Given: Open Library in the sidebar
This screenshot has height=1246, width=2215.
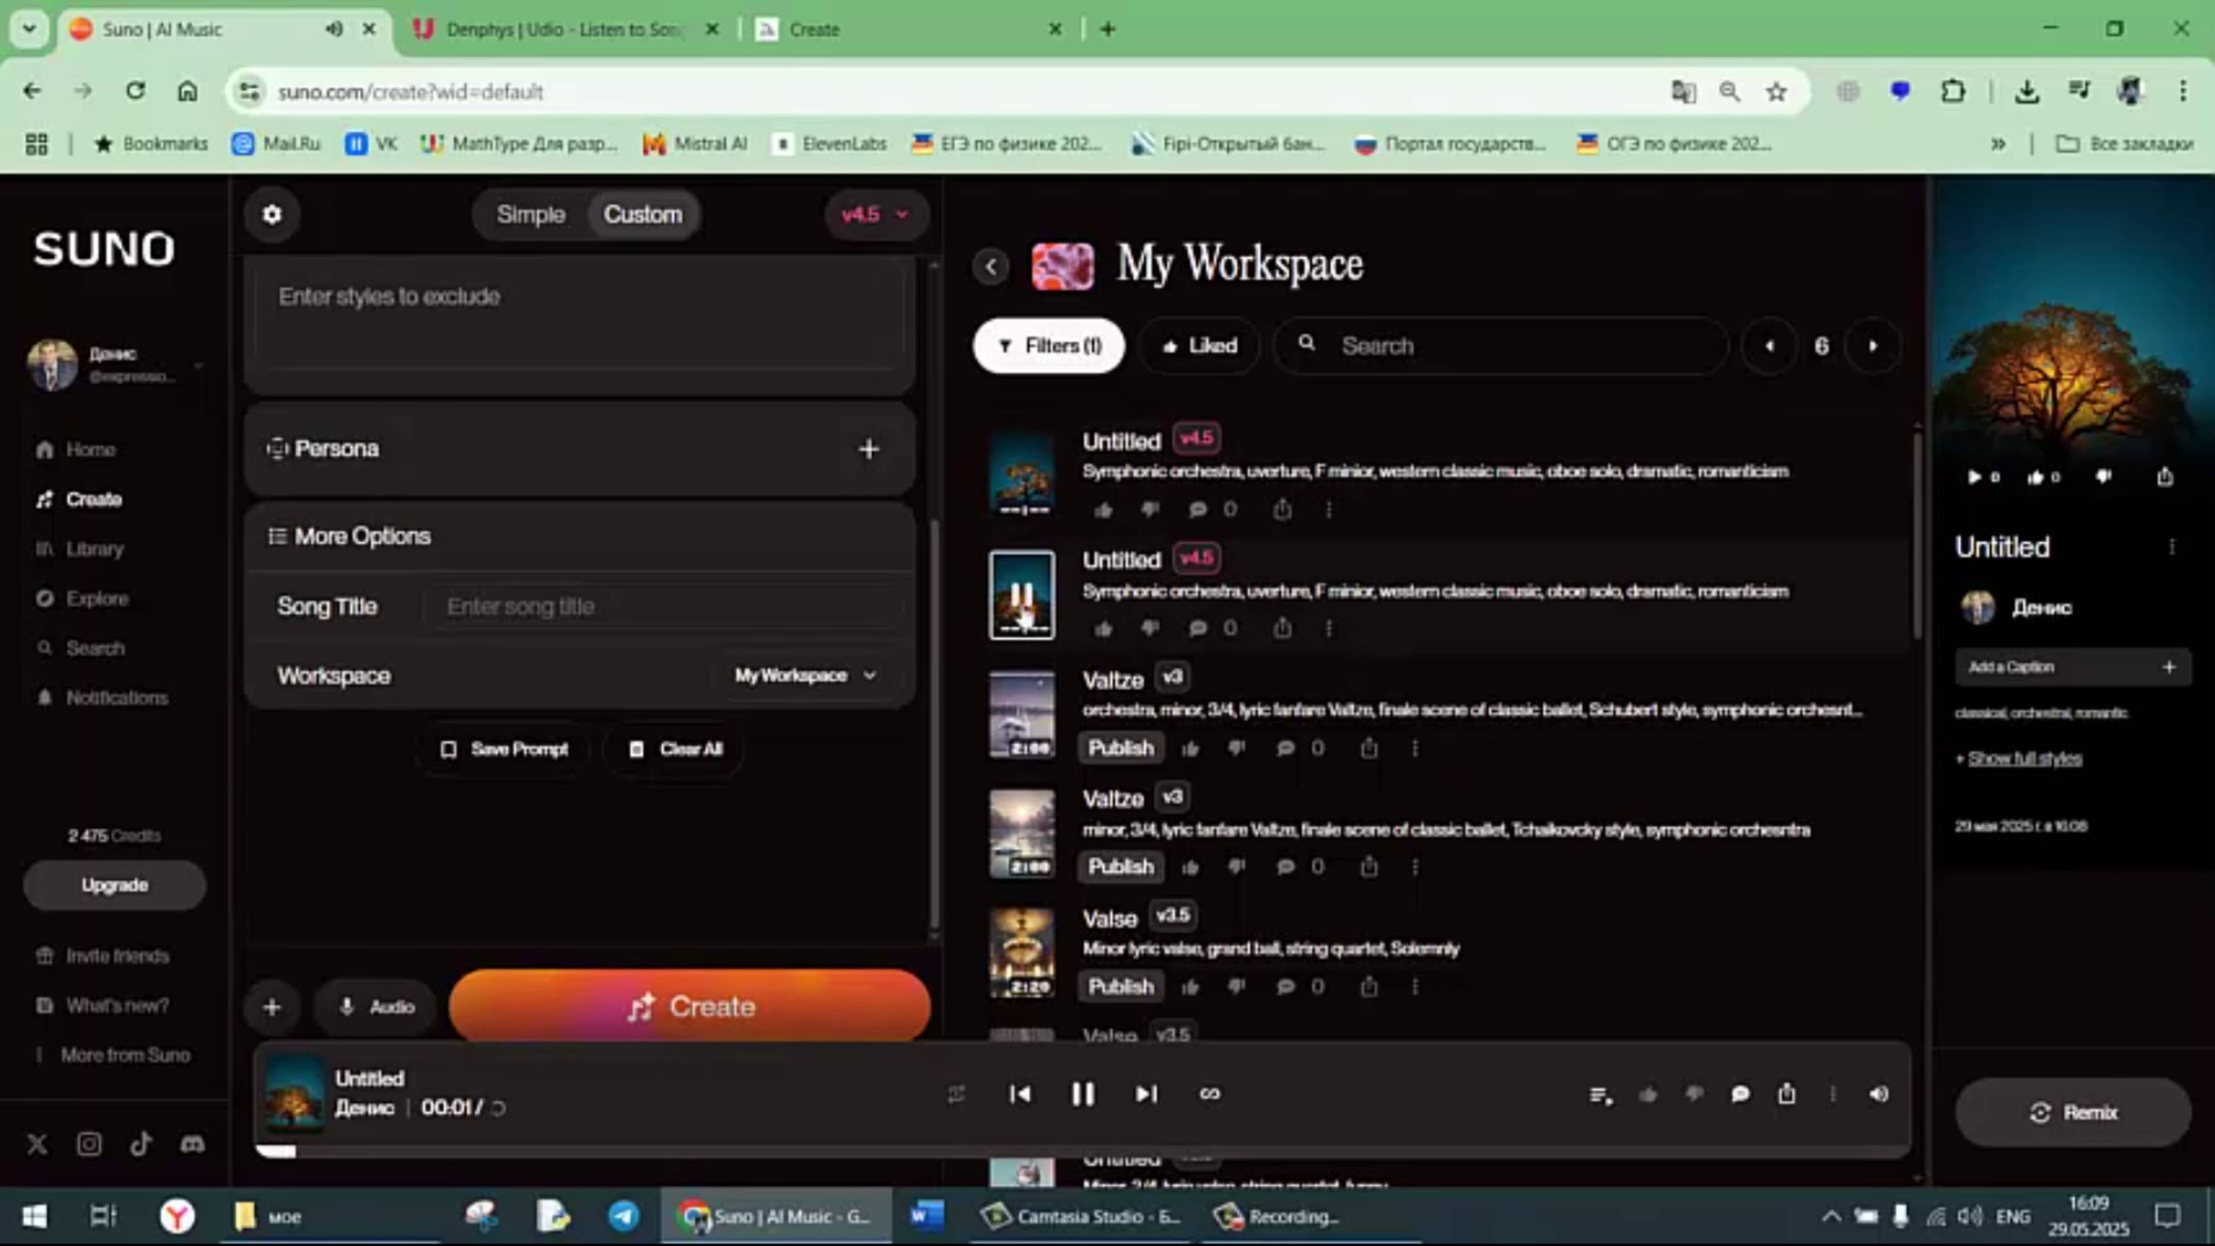Looking at the screenshot, I should [x=80, y=549].
